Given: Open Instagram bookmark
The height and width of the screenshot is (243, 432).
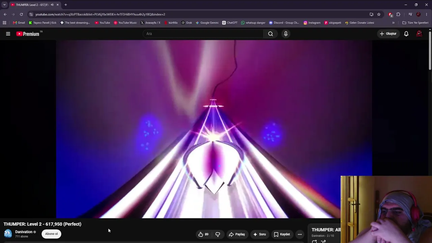Looking at the screenshot, I should [312, 23].
